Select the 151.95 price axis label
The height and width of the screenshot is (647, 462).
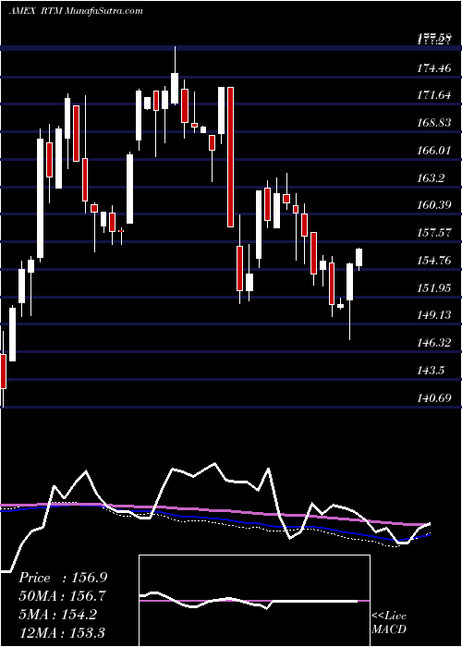pyautogui.click(x=433, y=288)
